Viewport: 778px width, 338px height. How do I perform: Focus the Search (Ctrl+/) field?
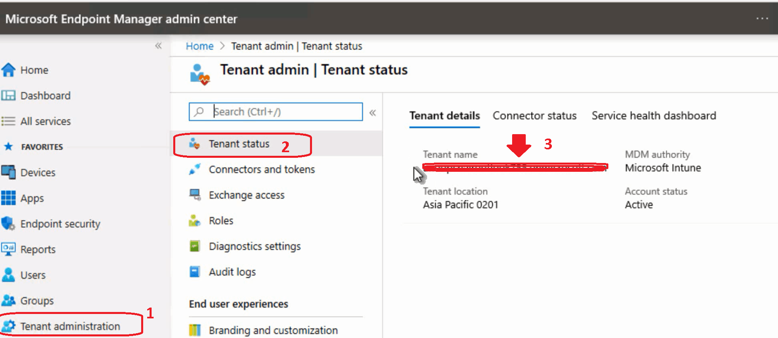pyautogui.click(x=276, y=112)
